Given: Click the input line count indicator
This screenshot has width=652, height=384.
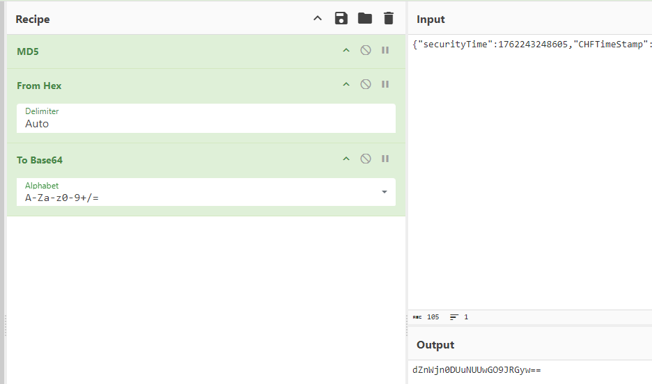Looking at the screenshot, I should (x=459, y=317).
